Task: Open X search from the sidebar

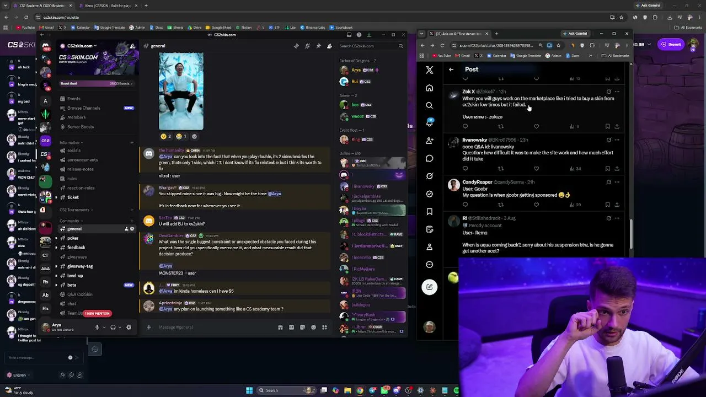Action: [x=430, y=105]
